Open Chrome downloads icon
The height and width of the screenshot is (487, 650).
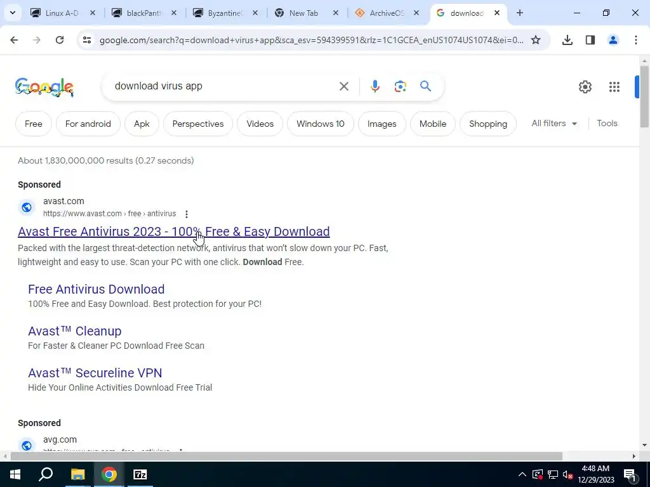click(567, 40)
